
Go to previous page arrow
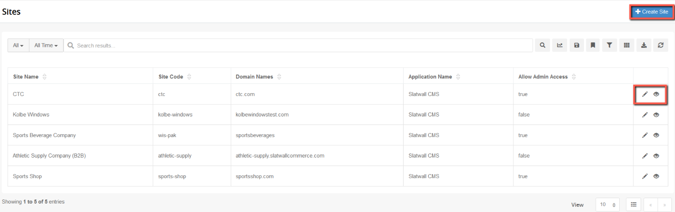[650, 205]
